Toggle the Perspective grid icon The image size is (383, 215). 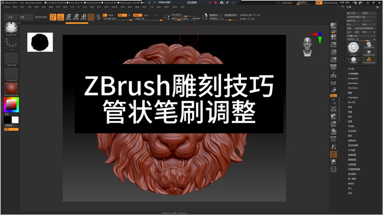pos(333,67)
